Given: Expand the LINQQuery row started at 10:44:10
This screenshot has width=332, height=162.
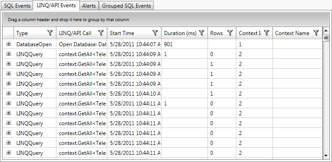Looking at the screenshot, I should click(x=8, y=93).
